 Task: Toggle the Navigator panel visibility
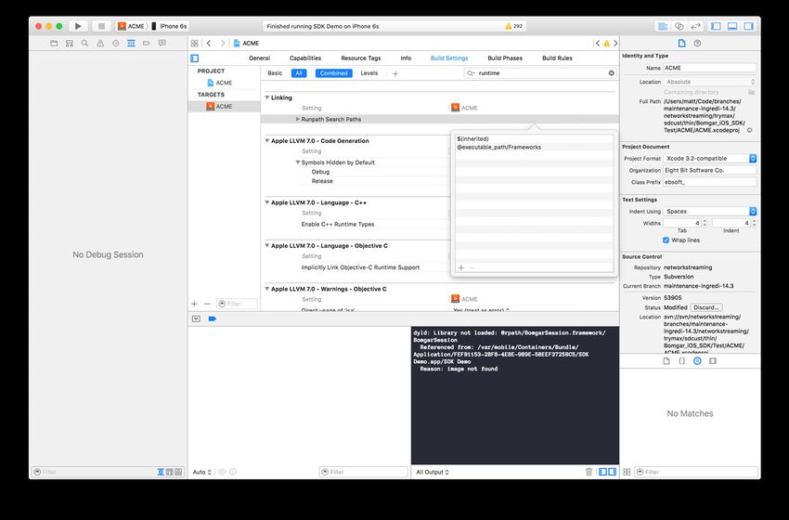click(716, 26)
